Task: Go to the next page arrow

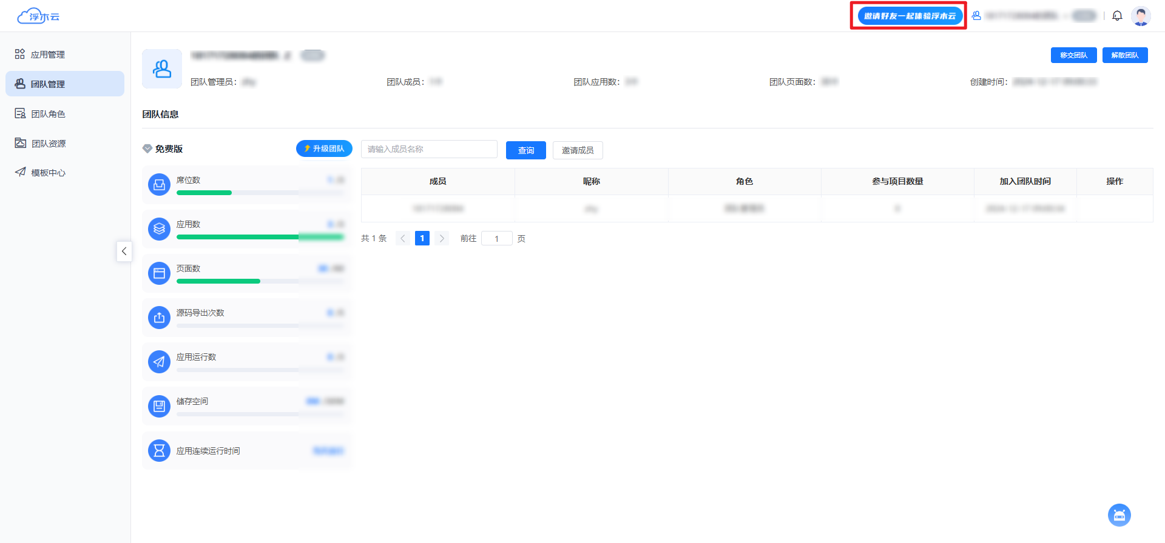Action: click(442, 238)
